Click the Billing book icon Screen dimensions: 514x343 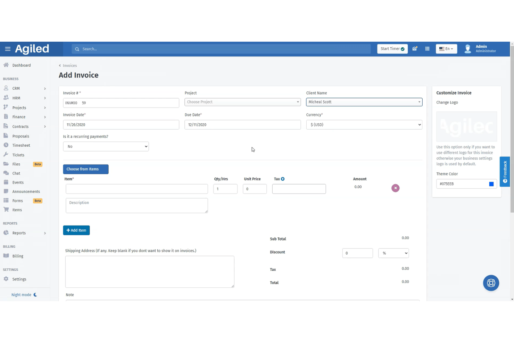tap(6, 256)
